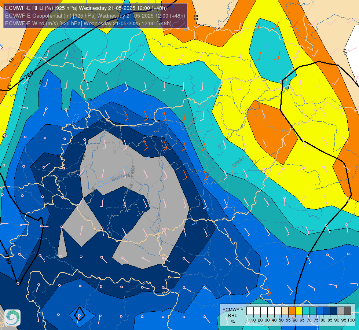Viewport: 359px width, 330px height.
Task: Click the 100 tick label on legend
Action: (351, 320)
